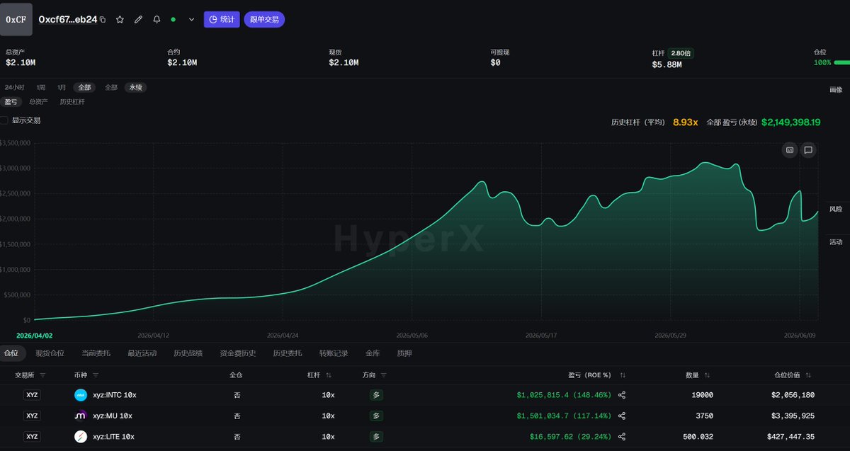This screenshot has width=850, height=451.
Task: Click the chart comment bubble icon
Action: [x=808, y=150]
